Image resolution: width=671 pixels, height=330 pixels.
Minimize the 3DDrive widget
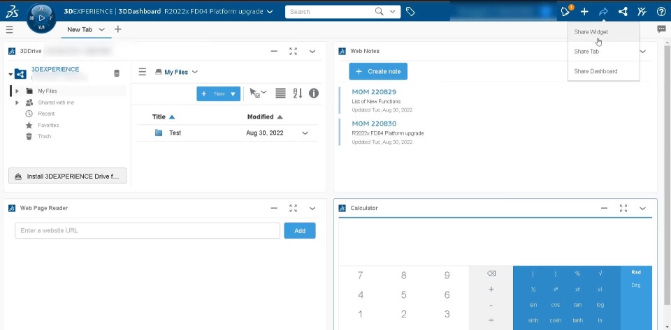point(274,51)
